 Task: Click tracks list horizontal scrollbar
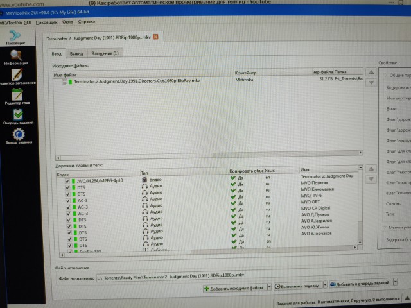pyautogui.click(x=208, y=251)
